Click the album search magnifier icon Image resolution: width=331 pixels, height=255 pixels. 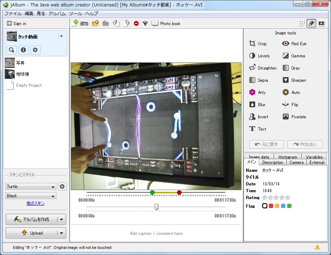[x=12, y=50]
